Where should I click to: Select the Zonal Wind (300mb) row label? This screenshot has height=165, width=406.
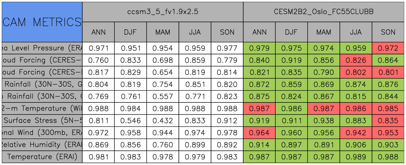pos(42,132)
